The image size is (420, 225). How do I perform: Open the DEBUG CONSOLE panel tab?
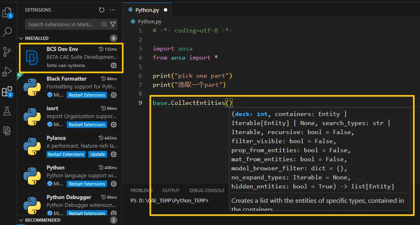point(207,190)
